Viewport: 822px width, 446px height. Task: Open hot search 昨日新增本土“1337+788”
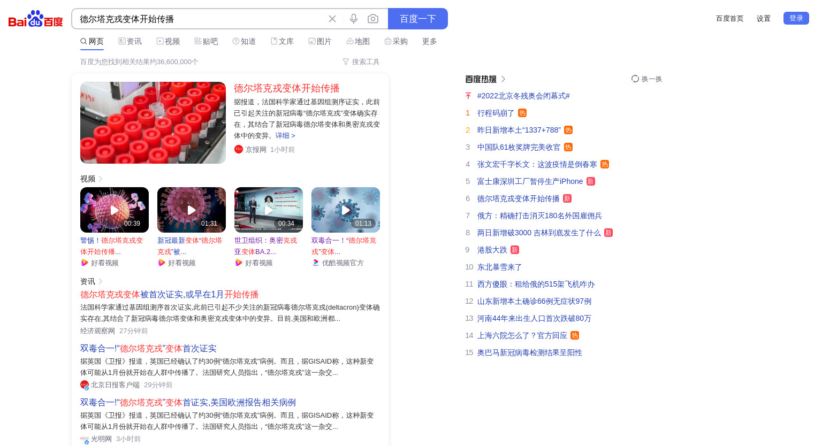point(519,130)
